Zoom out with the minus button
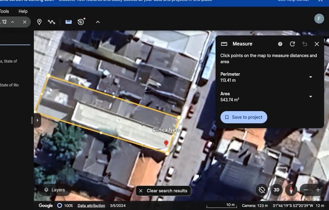The width and height of the screenshot is (329, 210). 306,190
